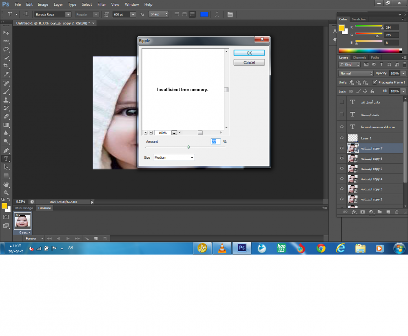Open the Filter menu
Viewport: 408px width, 336px height.
pyautogui.click(x=102, y=4)
